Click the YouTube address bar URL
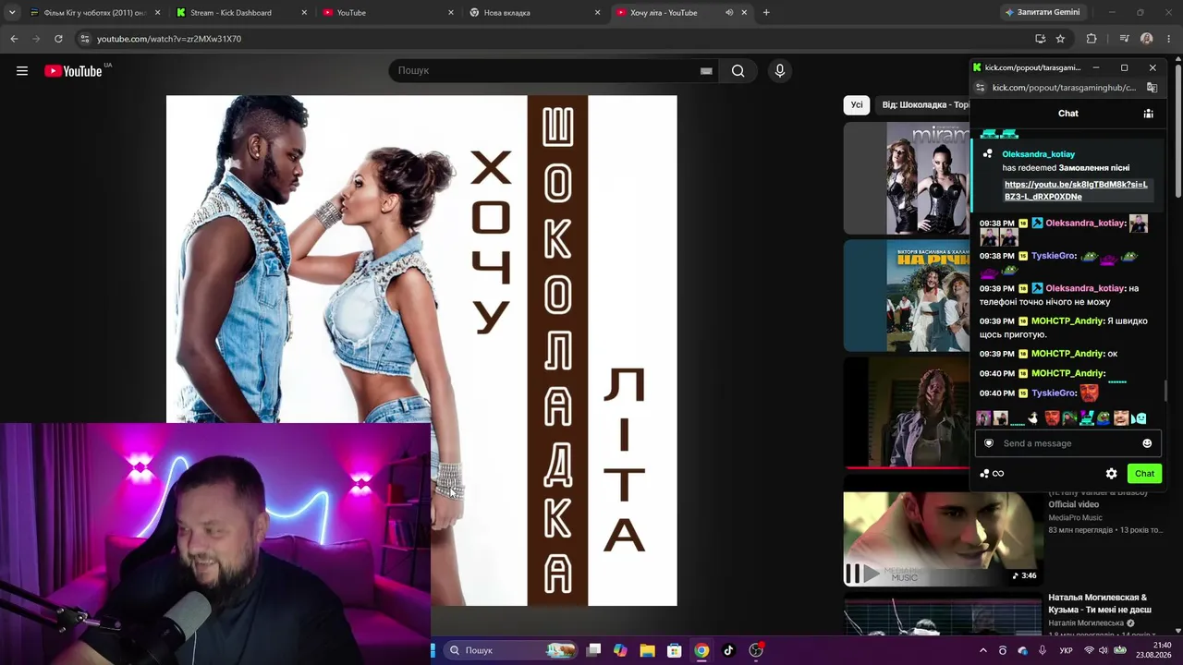The width and height of the screenshot is (1183, 665). 169,39
